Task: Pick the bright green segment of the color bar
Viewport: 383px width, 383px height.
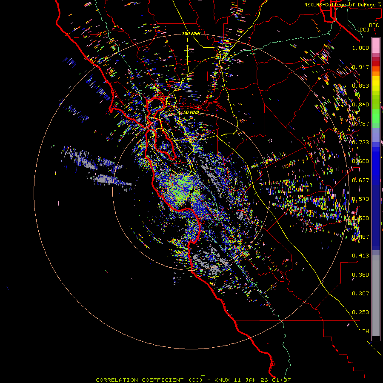Action: [376, 115]
